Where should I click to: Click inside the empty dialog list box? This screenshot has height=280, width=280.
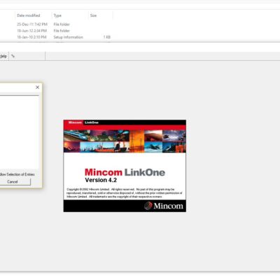(x=20, y=132)
